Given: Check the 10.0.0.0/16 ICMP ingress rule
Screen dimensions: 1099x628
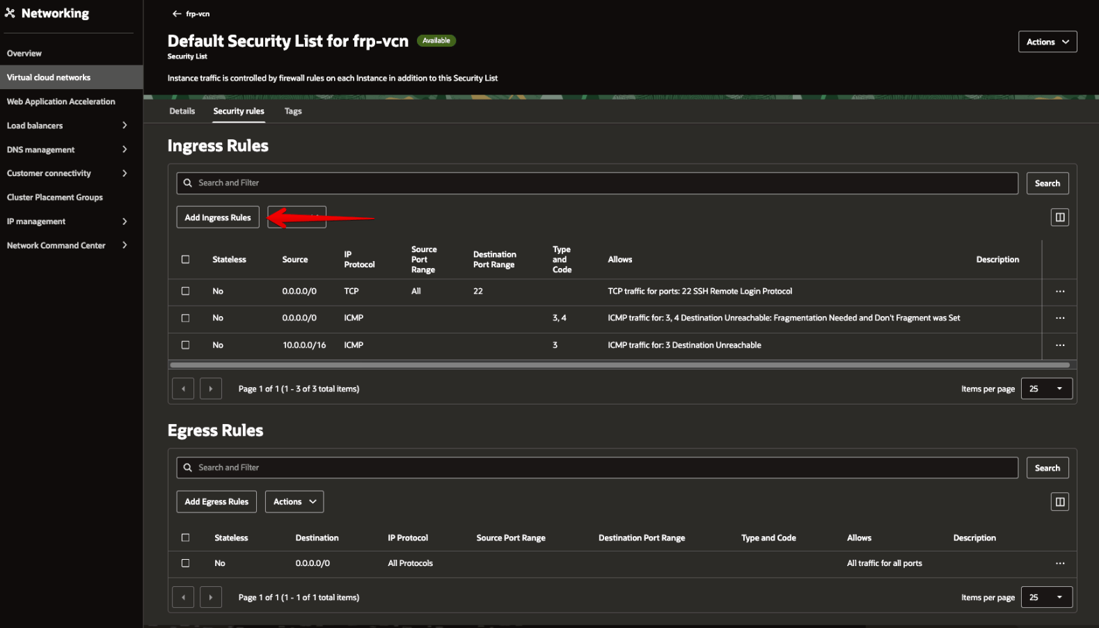Looking at the screenshot, I should [x=185, y=345].
